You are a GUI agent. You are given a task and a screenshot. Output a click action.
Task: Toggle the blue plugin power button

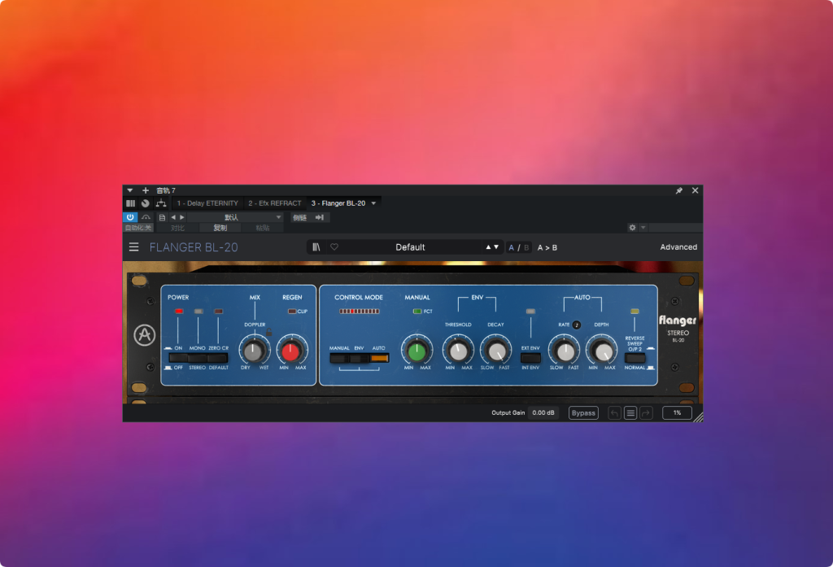point(130,217)
